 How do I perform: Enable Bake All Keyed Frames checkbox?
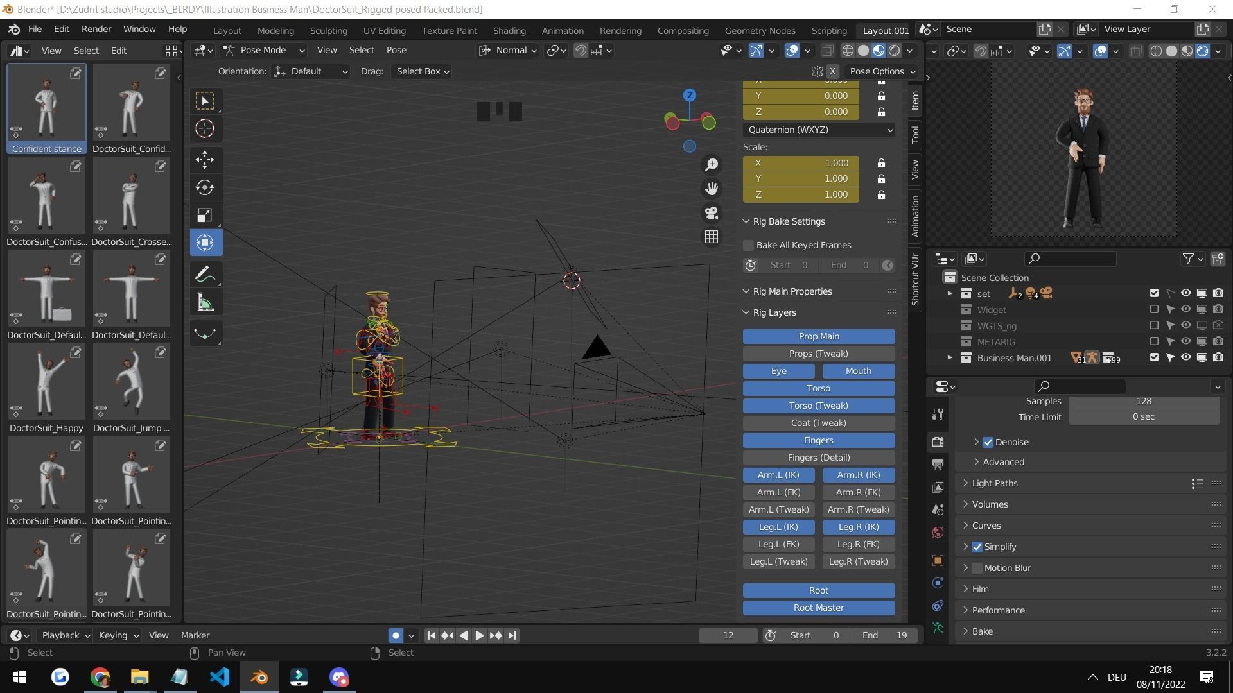[x=748, y=245]
